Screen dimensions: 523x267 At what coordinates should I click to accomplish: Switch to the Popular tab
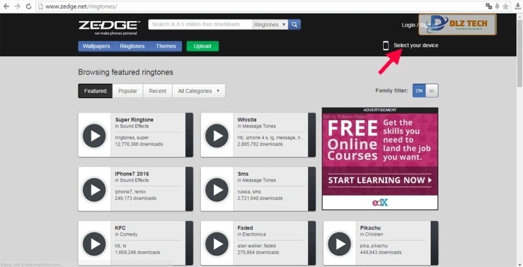coord(127,91)
